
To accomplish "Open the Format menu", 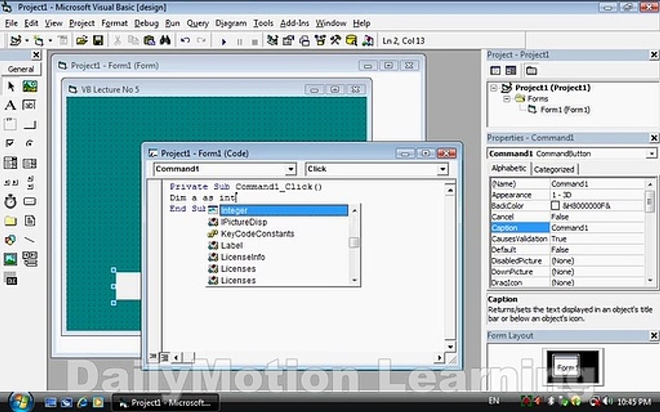I will (114, 23).
